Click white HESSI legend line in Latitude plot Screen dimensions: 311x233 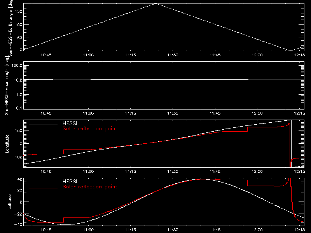click(43, 183)
